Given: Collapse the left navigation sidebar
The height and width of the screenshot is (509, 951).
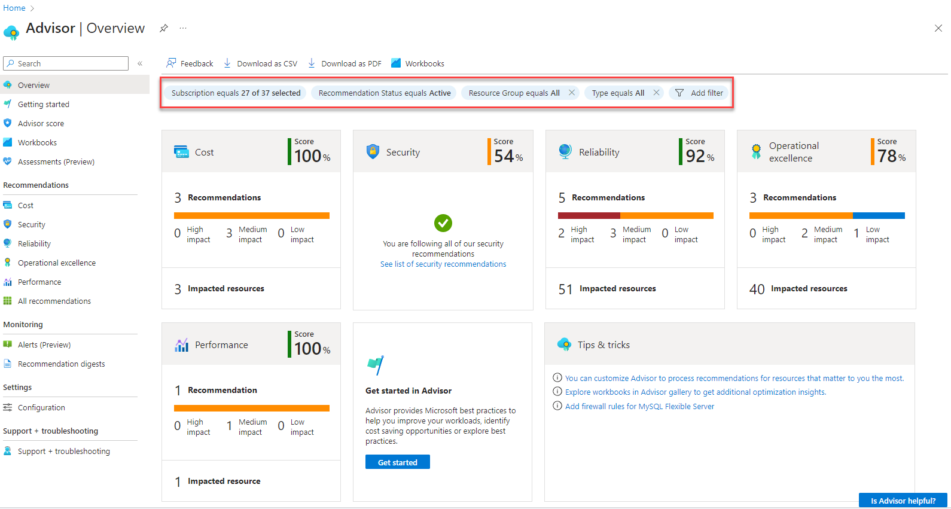Looking at the screenshot, I should pyautogui.click(x=140, y=63).
